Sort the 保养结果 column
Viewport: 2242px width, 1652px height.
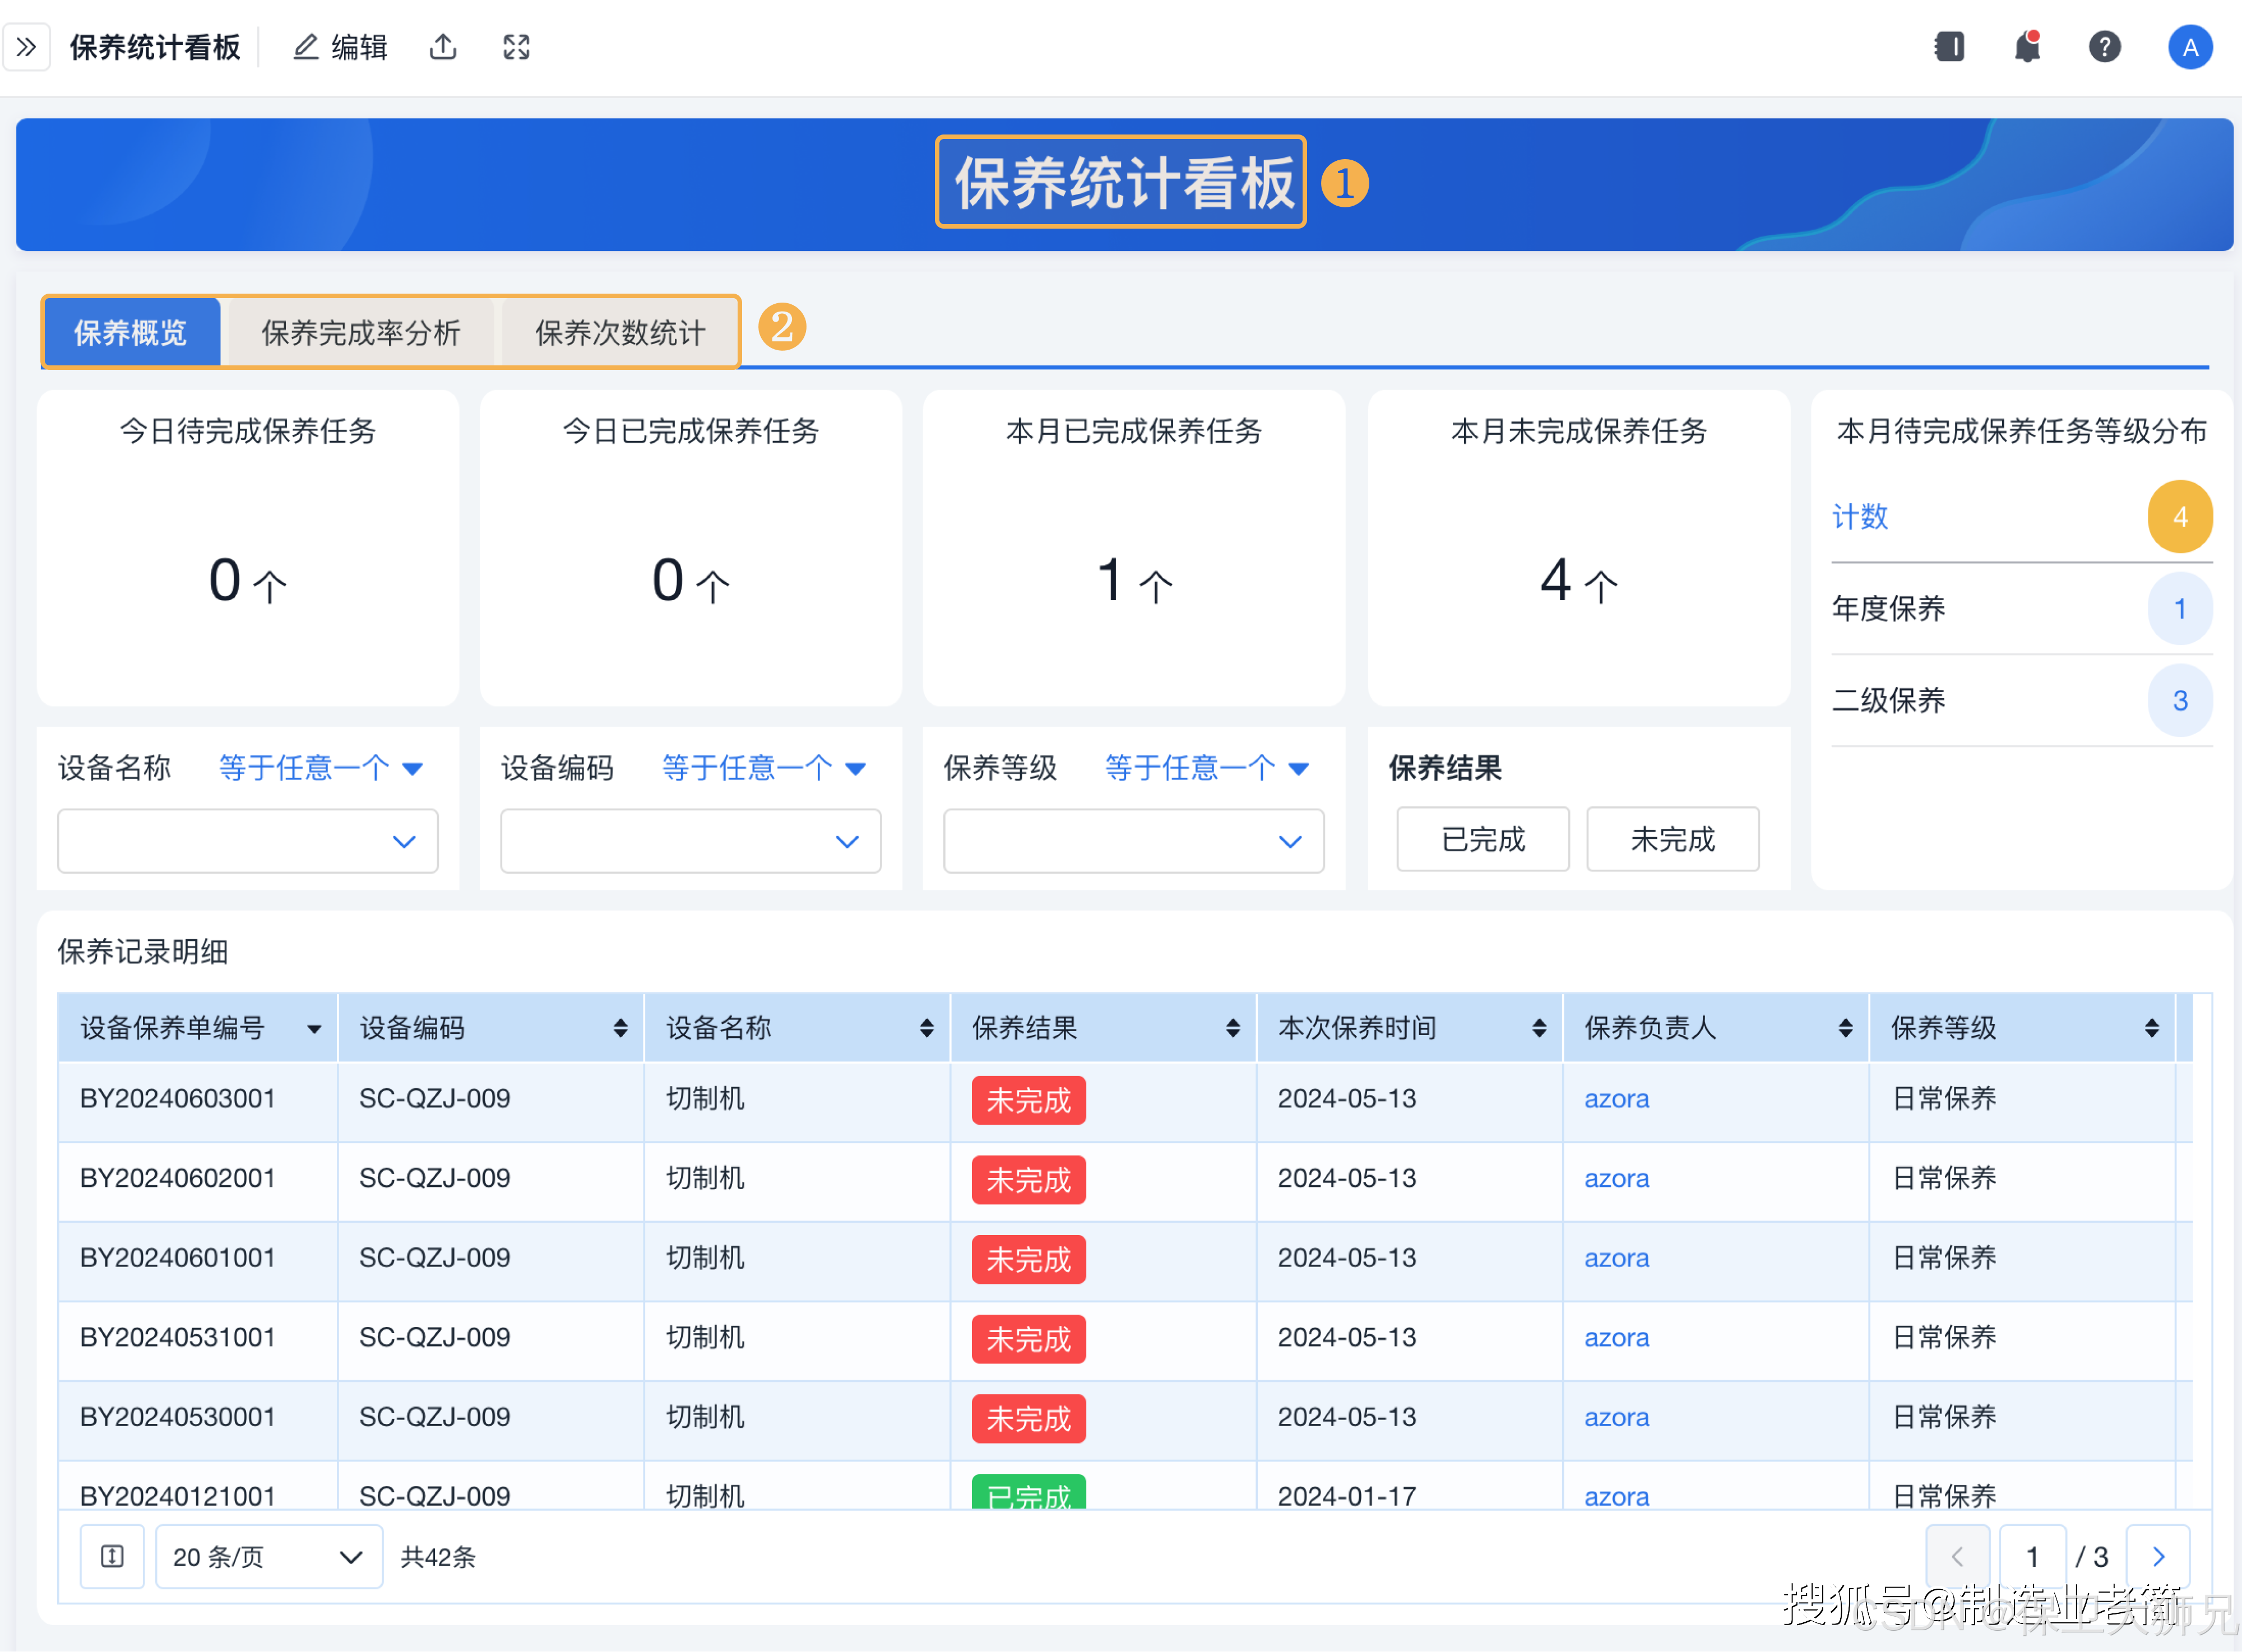pos(1232,1028)
